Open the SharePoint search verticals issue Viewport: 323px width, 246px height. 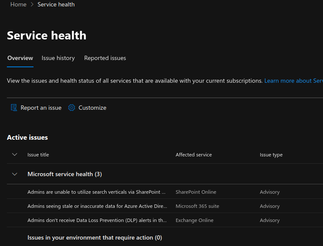coord(96,192)
